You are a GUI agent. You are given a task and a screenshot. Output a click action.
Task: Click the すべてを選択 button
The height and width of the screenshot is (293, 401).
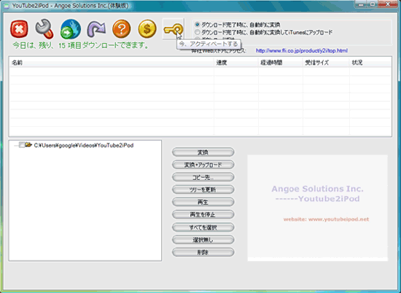[203, 227]
